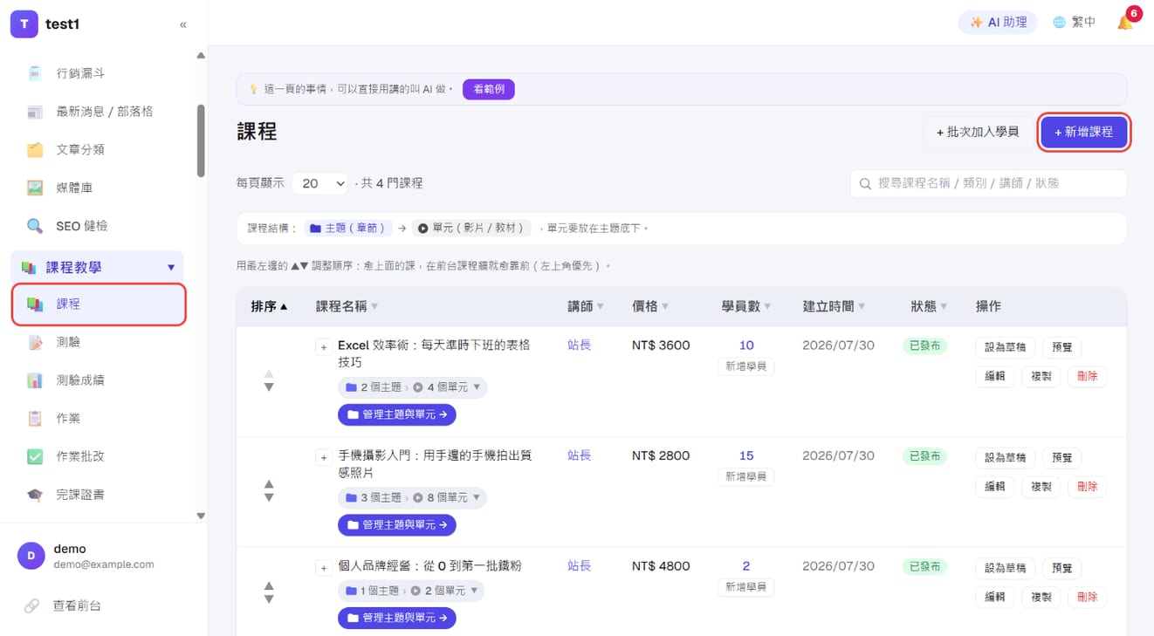
Task: Open the 每頁顯示 page size dropdown
Action: (320, 183)
